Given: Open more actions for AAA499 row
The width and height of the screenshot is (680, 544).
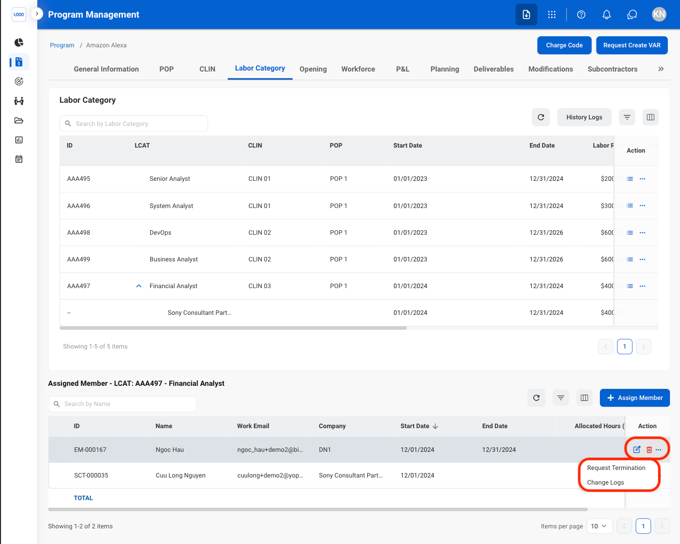Looking at the screenshot, I should tap(642, 259).
